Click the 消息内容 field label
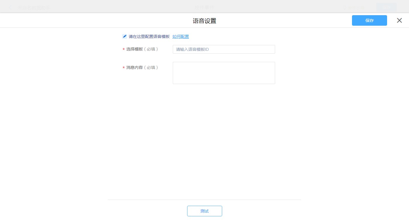Image resolution: width=409 pixels, height=223 pixels. click(x=134, y=67)
